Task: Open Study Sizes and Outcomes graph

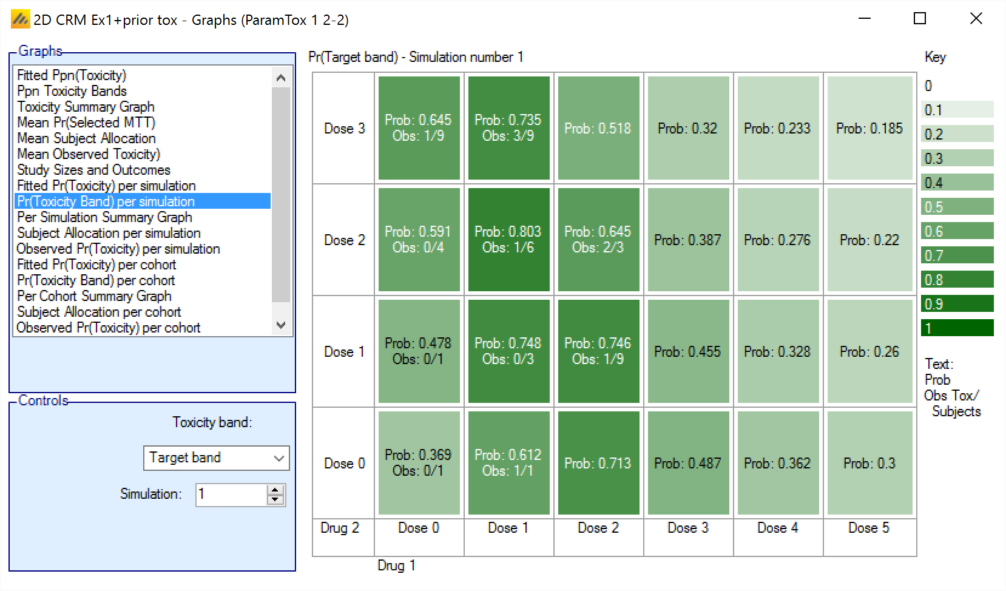Action: pos(93,170)
